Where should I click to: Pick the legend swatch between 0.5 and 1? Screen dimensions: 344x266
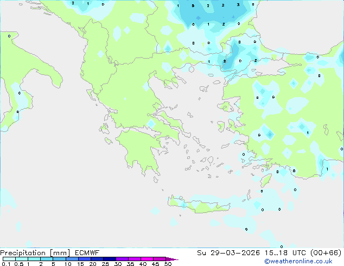22,259
